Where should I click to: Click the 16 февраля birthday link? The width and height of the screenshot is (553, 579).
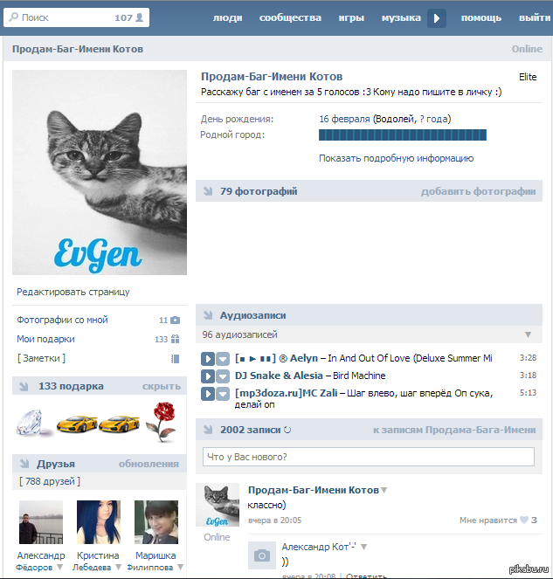click(x=344, y=119)
